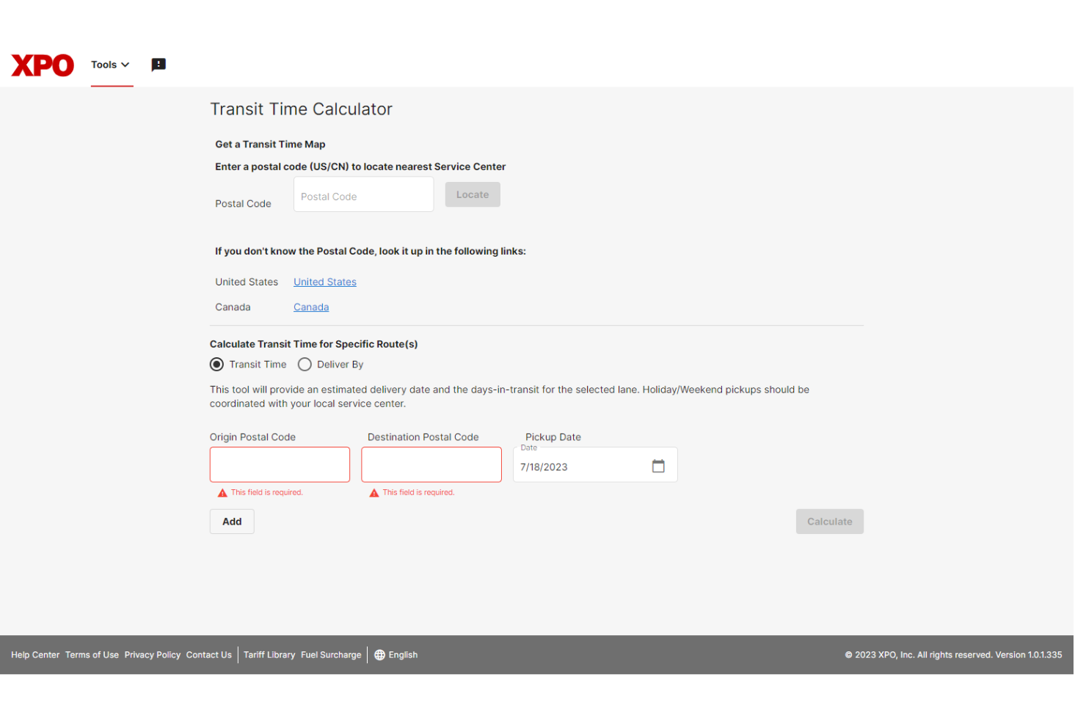The image size is (1086, 724).
Task: Click the Origin Postal Code input field
Action: pyautogui.click(x=280, y=464)
